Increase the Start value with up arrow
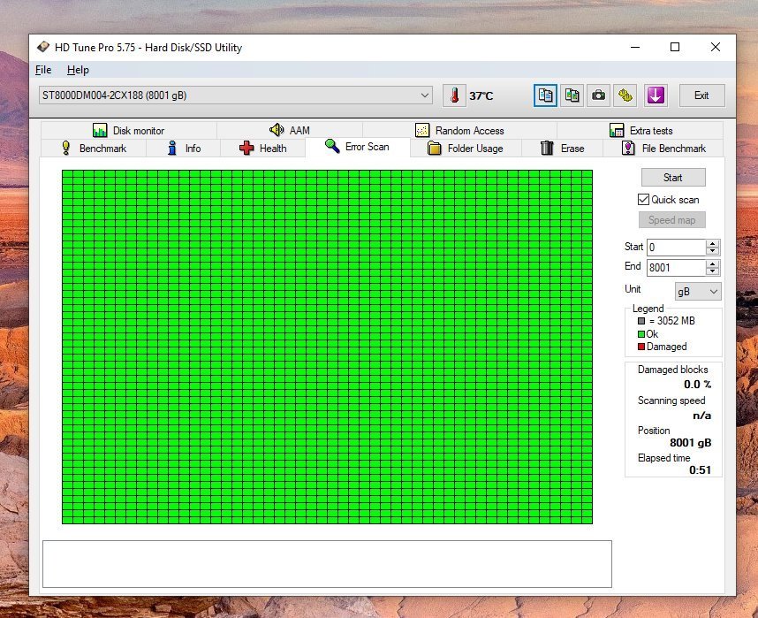The height and width of the screenshot is (618, 758). tap(713, 243)
